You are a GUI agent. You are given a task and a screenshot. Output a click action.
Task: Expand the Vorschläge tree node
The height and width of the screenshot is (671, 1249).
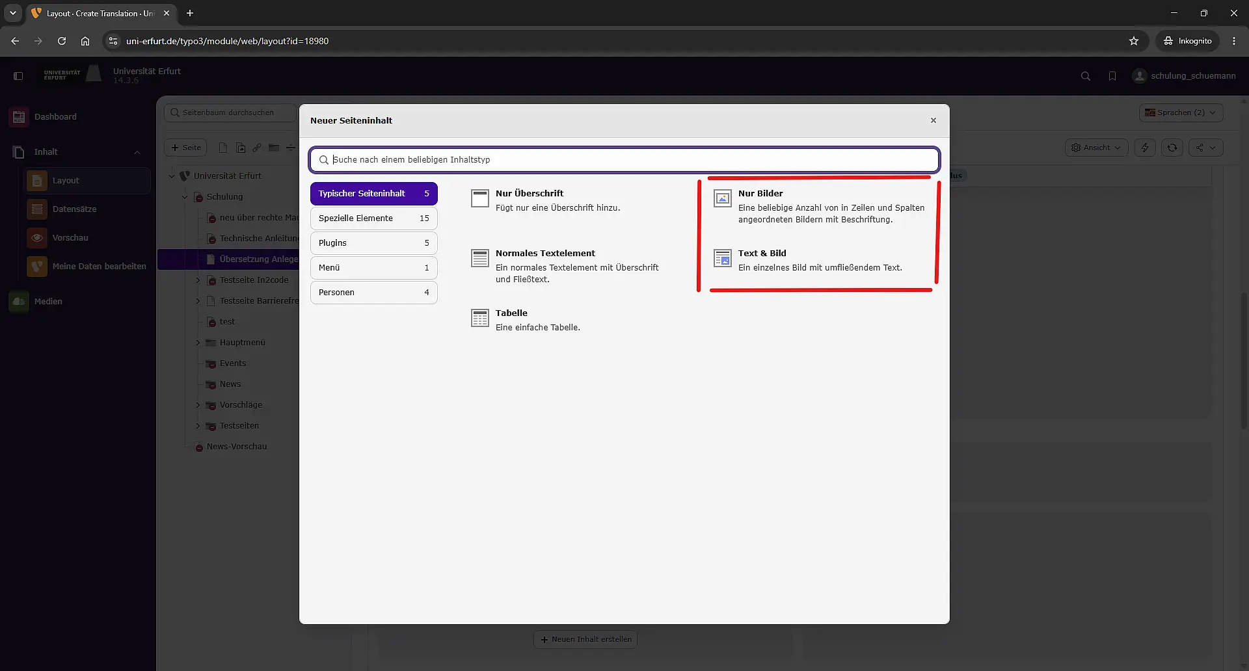click(x=198, y=405)
